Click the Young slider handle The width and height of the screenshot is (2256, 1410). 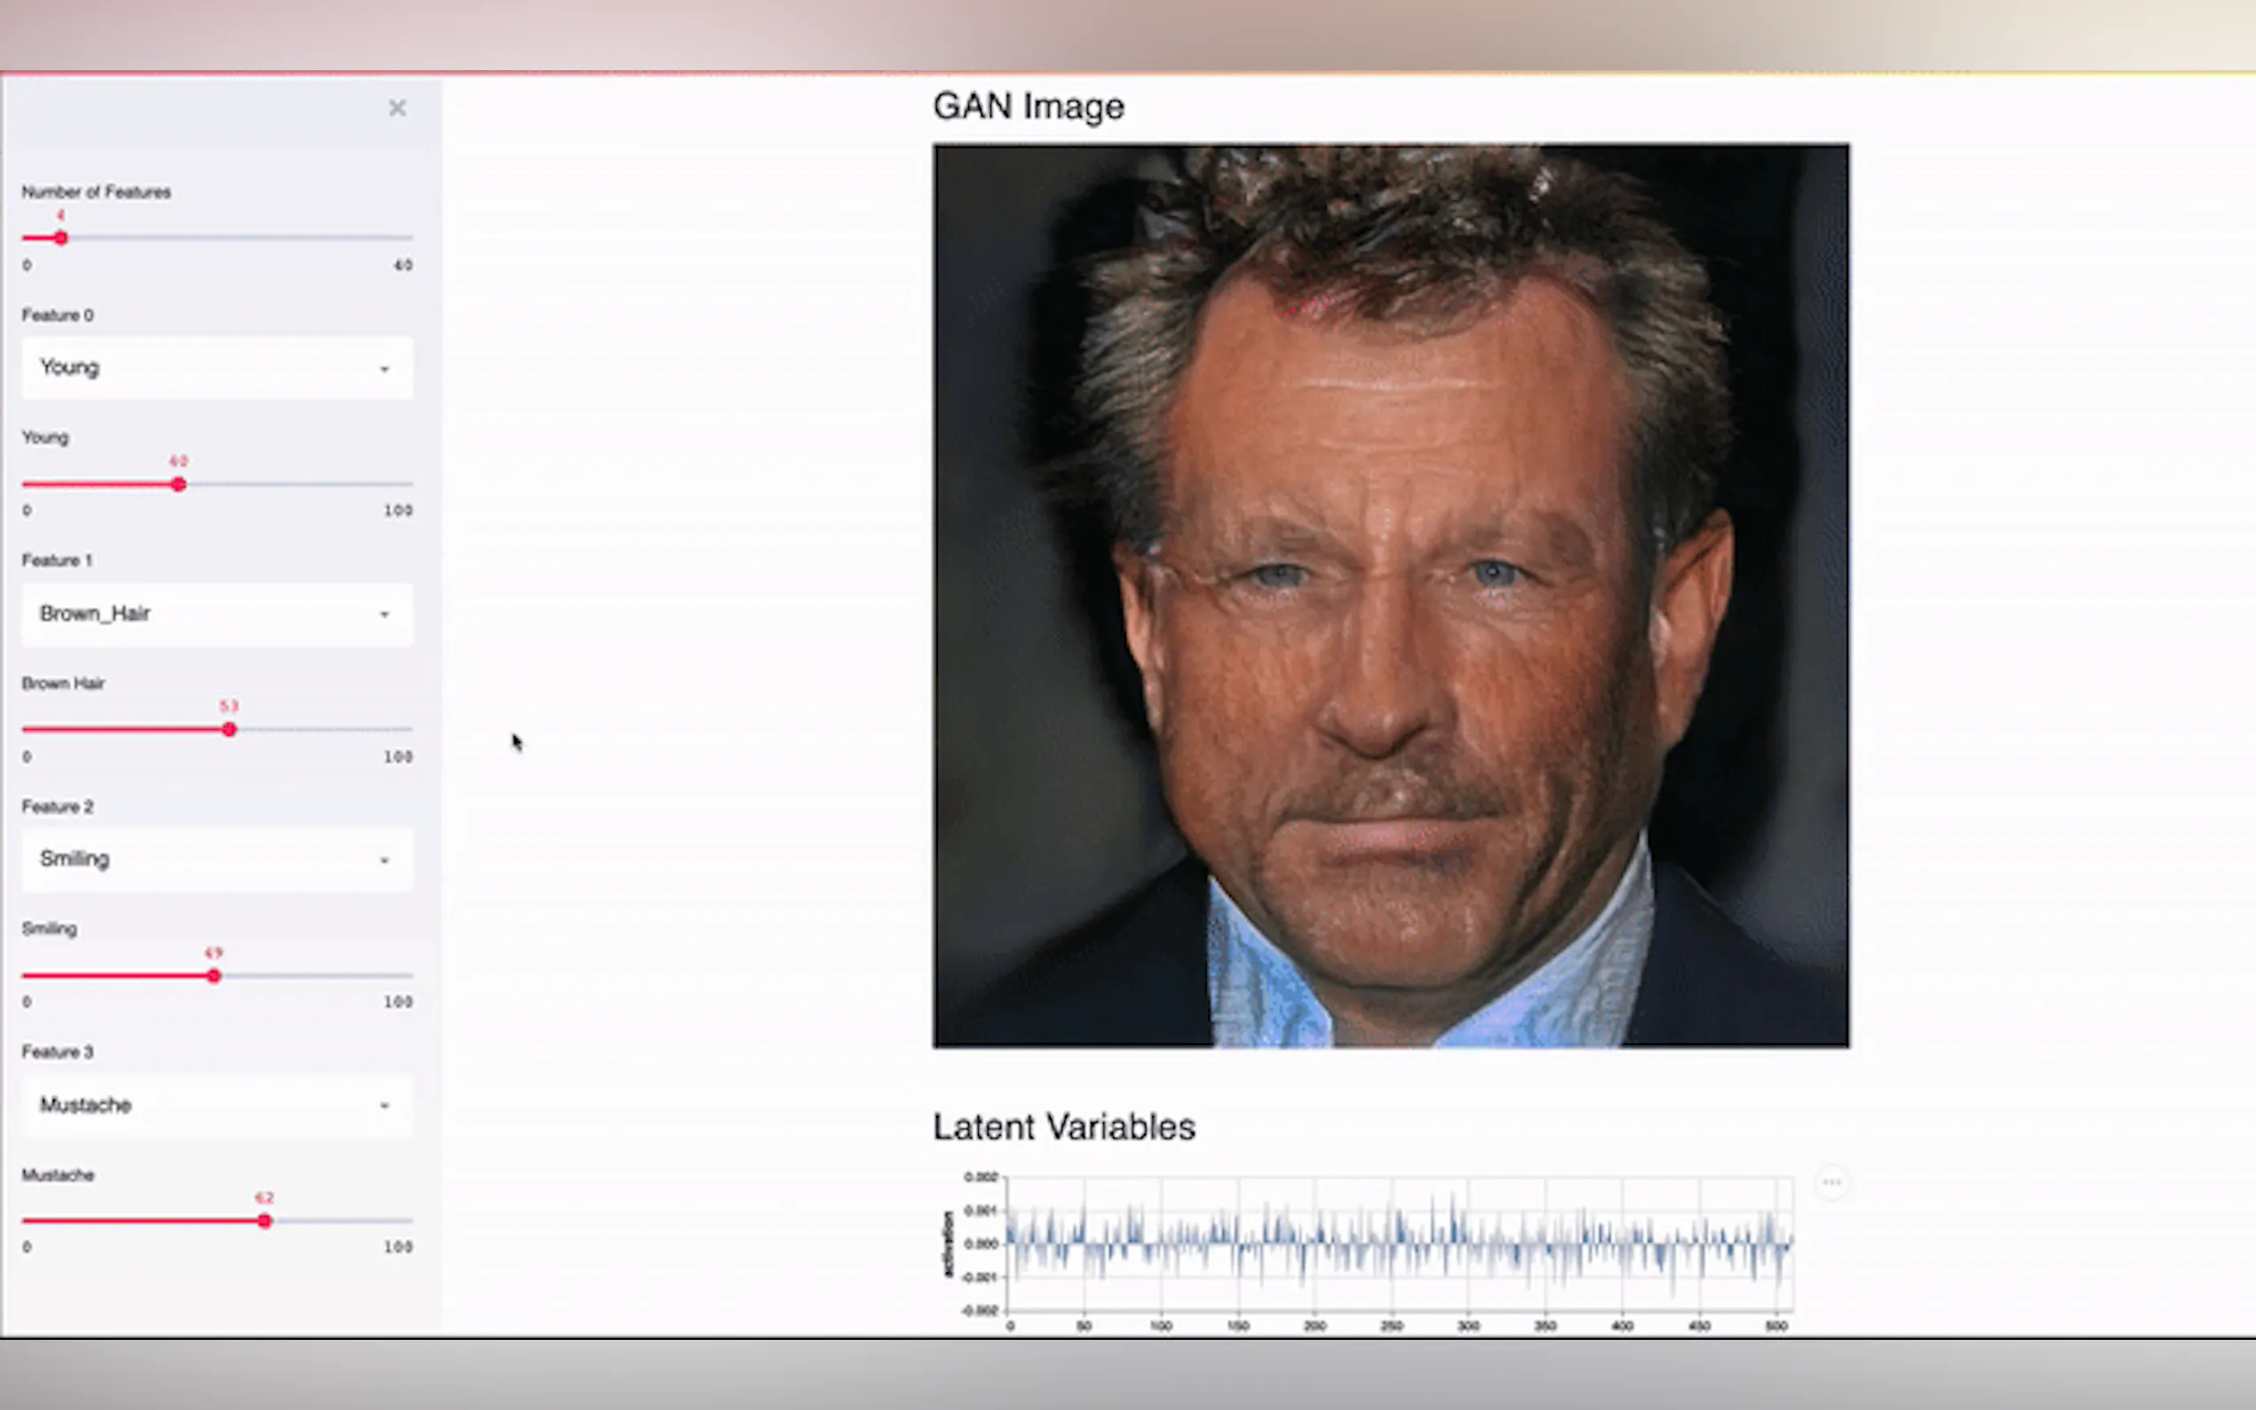coord(179,485)
